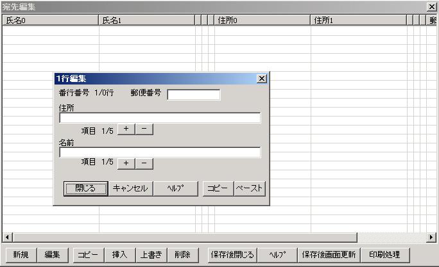Click the 保存後画面更新 button
This screenshot has height=267, width=439.
[x=329, y=254]
